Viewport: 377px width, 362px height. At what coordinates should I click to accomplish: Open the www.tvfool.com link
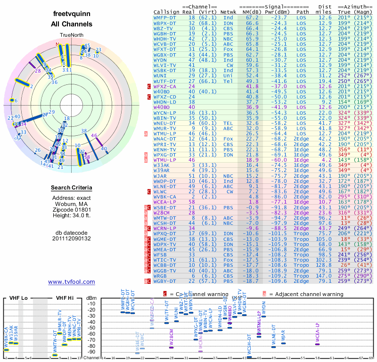[x=72, y=282]
